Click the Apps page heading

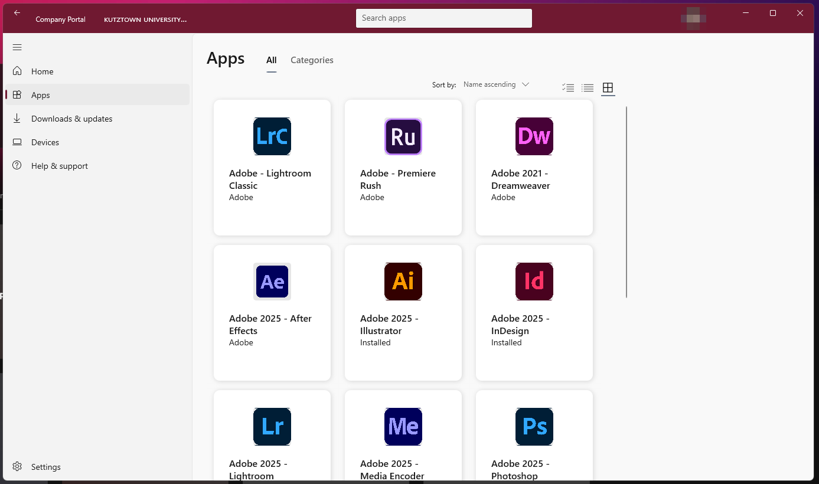pyautogui.click(x=226, y=58)
